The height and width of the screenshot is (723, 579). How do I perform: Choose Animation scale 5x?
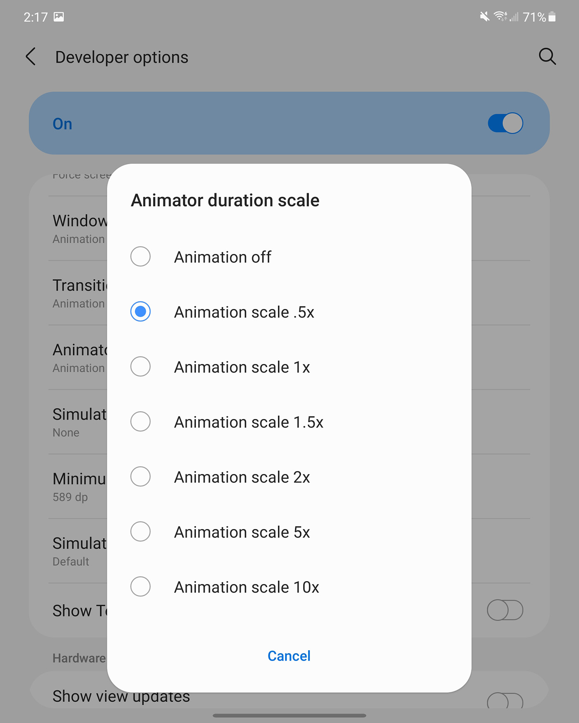point(141,532)
